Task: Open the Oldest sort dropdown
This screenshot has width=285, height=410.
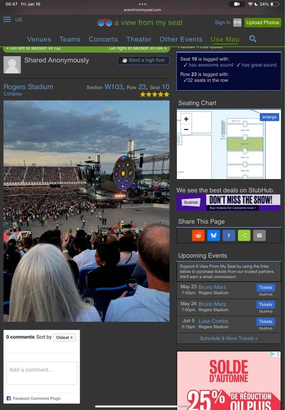Action: [64, 337]
